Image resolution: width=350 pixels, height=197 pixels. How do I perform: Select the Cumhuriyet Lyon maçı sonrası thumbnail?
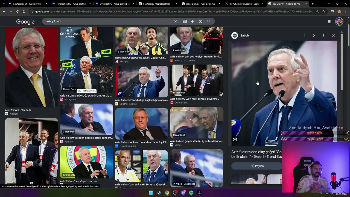tap(197, 80)
